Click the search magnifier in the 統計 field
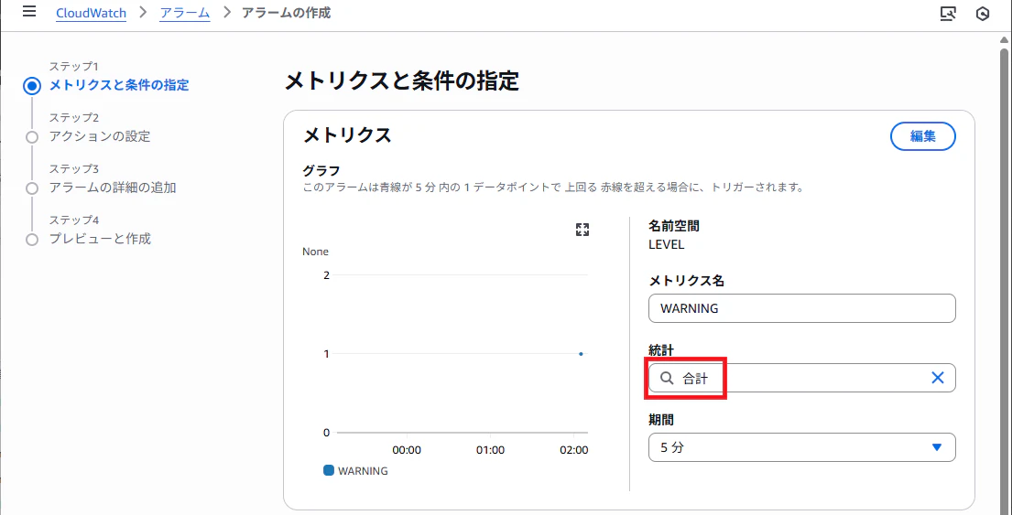 [x=667, y=379]
